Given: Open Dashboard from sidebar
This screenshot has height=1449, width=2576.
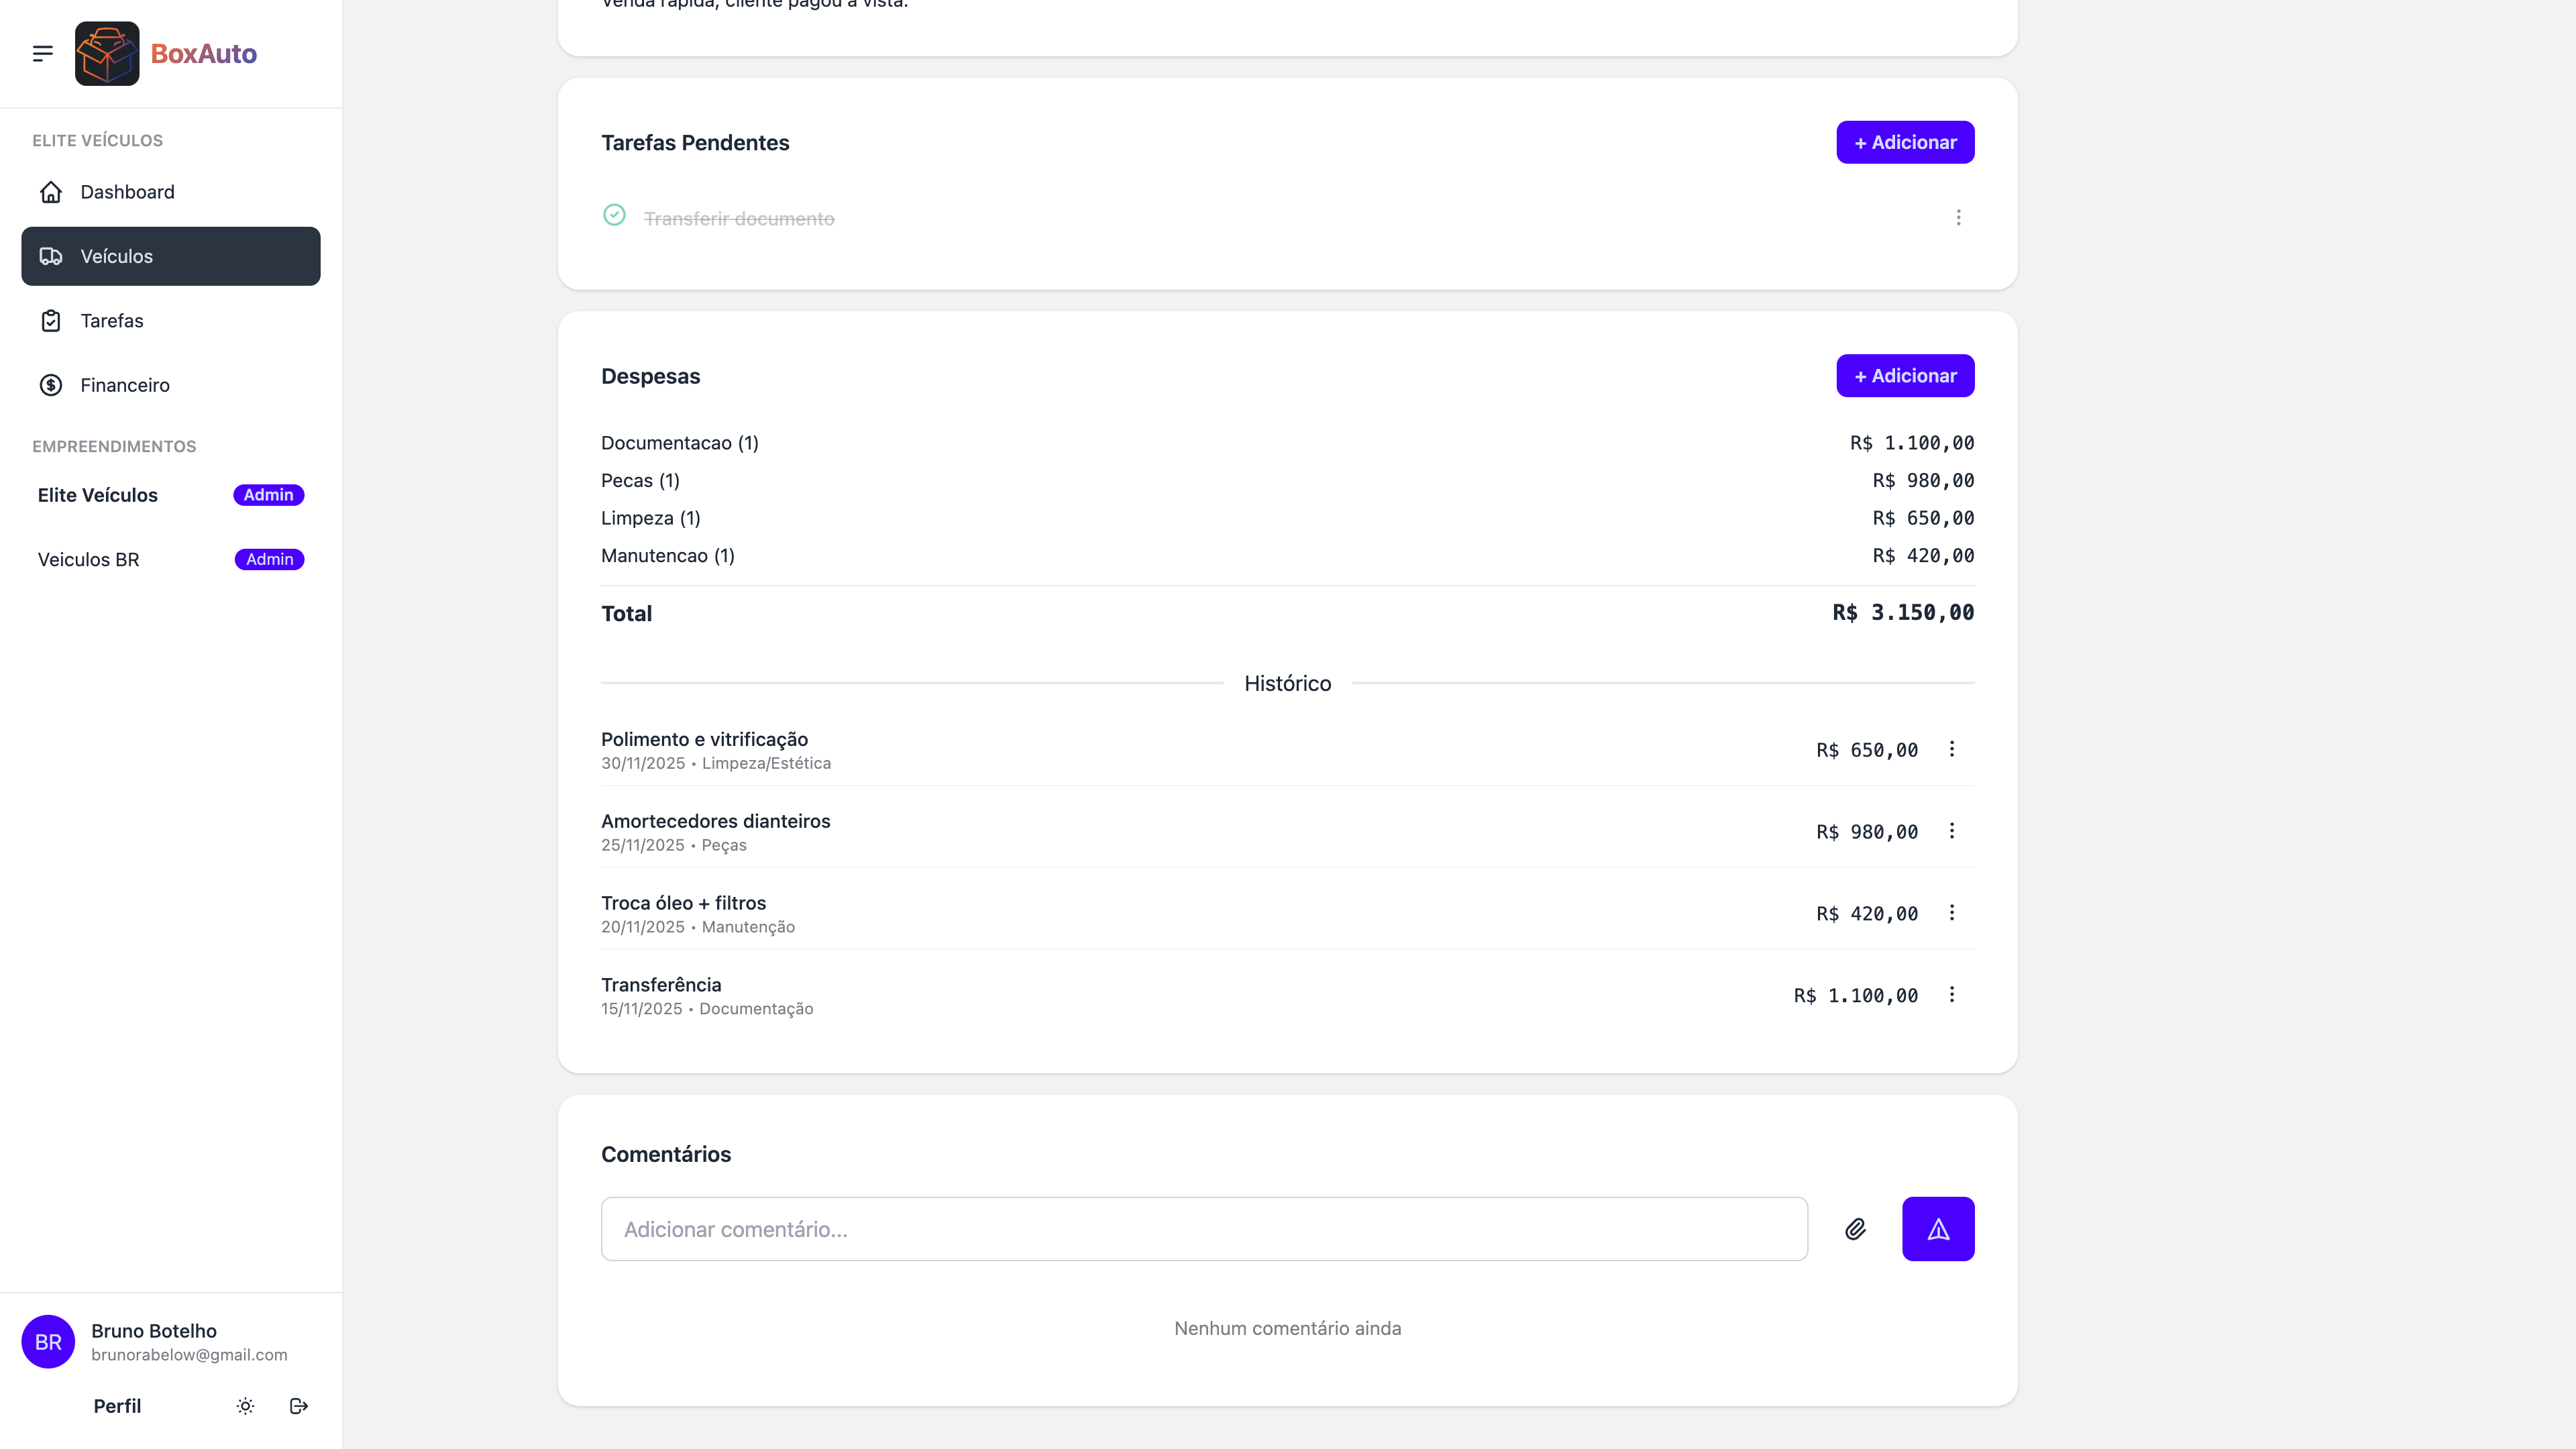Looking at the screenshot, I should click(x=127, y=192).
